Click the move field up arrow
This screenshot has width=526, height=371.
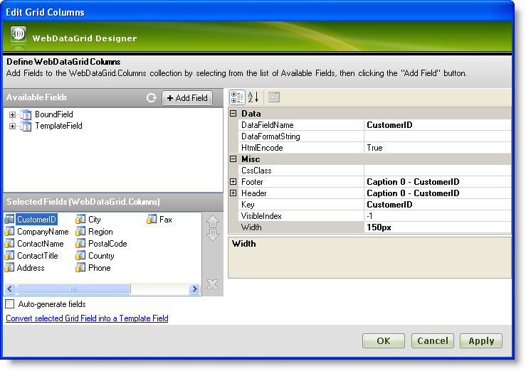(212, 222)
